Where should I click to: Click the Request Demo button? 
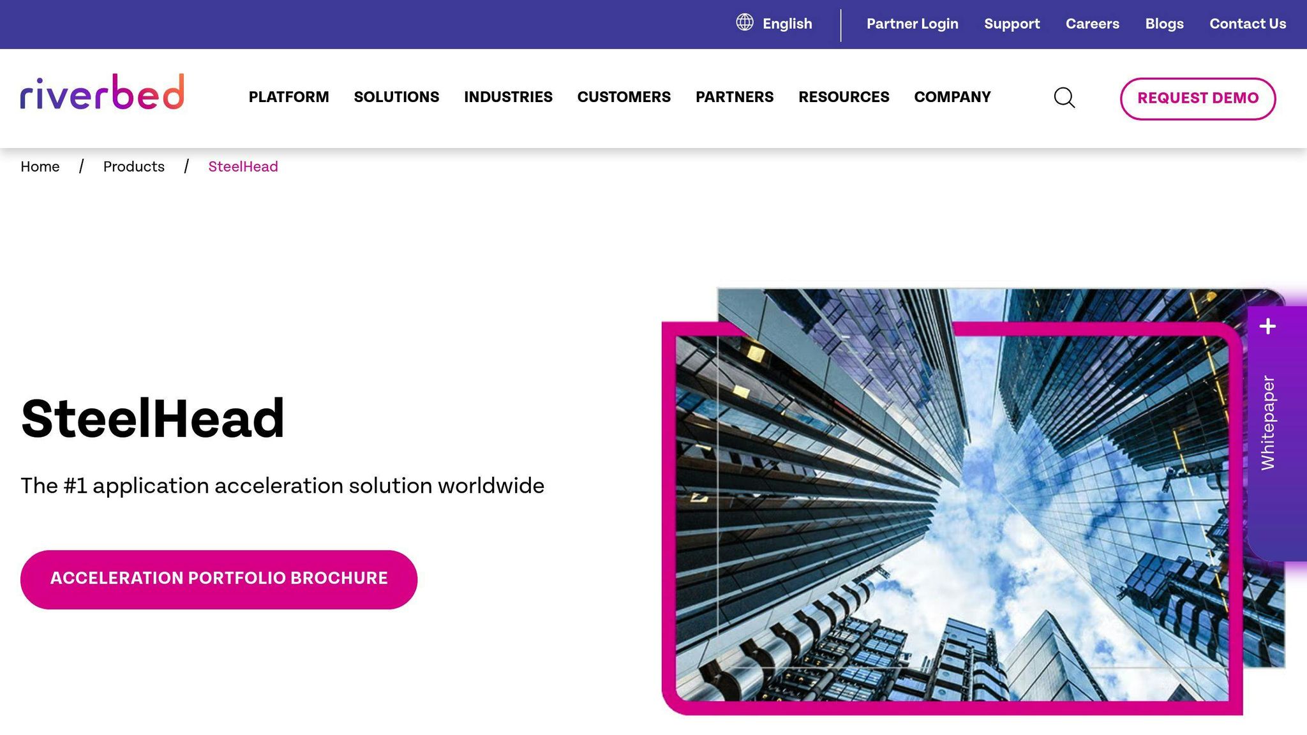point(1197,98)
